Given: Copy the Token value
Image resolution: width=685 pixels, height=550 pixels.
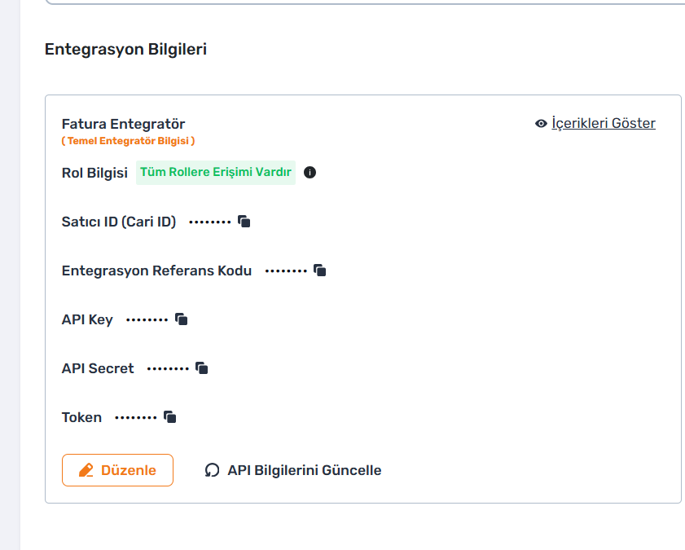Looking at the screenshot, I should tap(170, 417).
